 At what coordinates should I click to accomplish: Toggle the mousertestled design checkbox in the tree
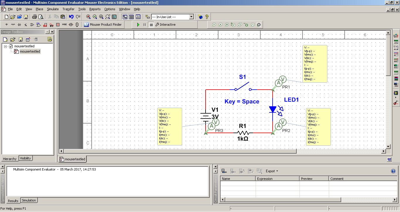pos(11,46)
